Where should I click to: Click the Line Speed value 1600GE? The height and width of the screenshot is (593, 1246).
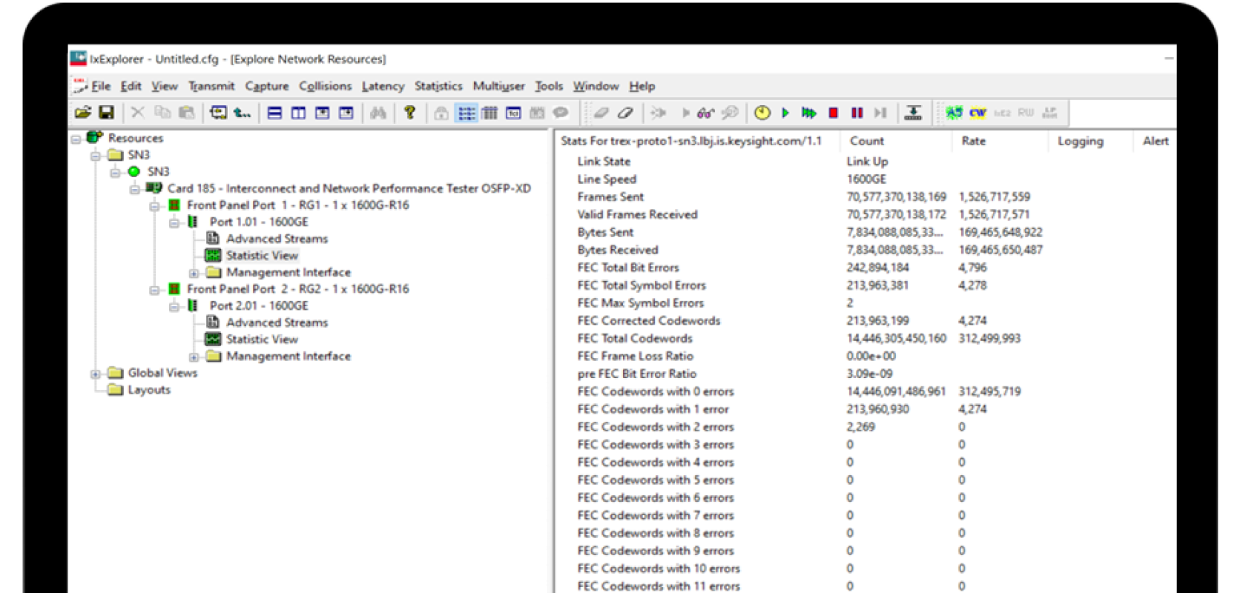pos(866,179)
